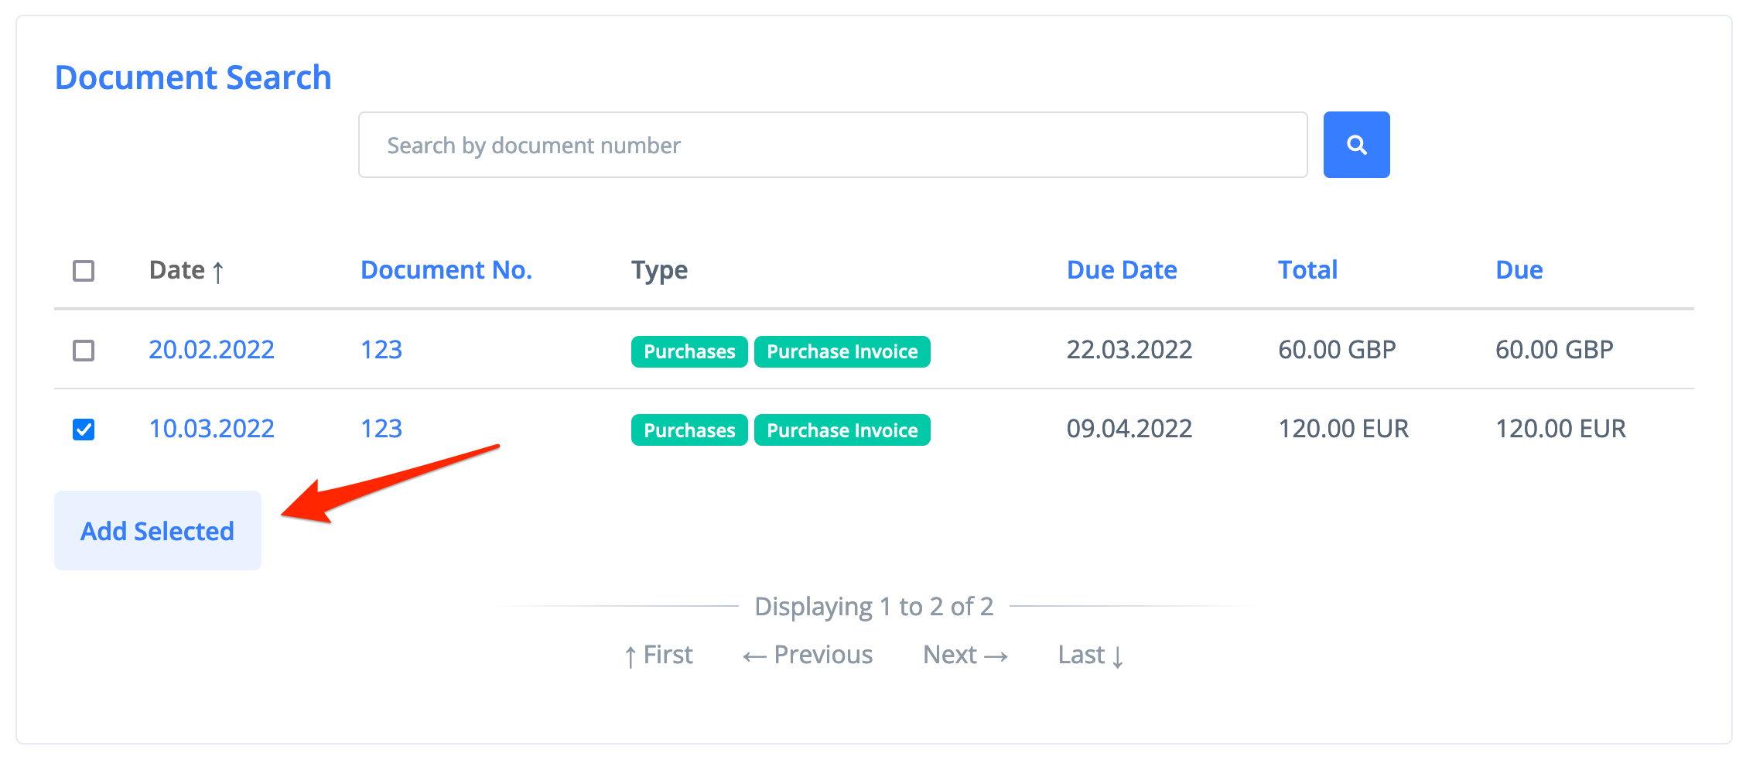Viewport: 1753px width, 760px height.
Task: Go to the Next page
Action: [965, 655]
